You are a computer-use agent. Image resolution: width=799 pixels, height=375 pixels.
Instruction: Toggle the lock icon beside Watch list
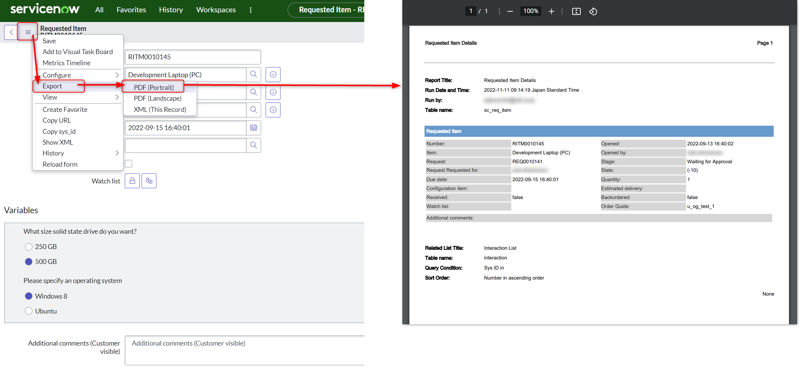[132, 181]
